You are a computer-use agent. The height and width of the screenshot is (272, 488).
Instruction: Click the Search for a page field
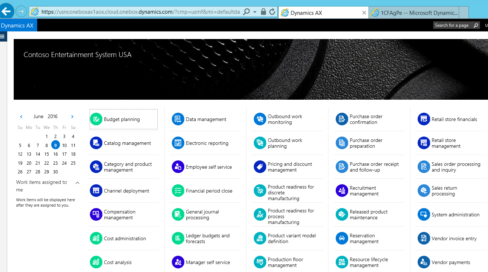click(452, 25)
